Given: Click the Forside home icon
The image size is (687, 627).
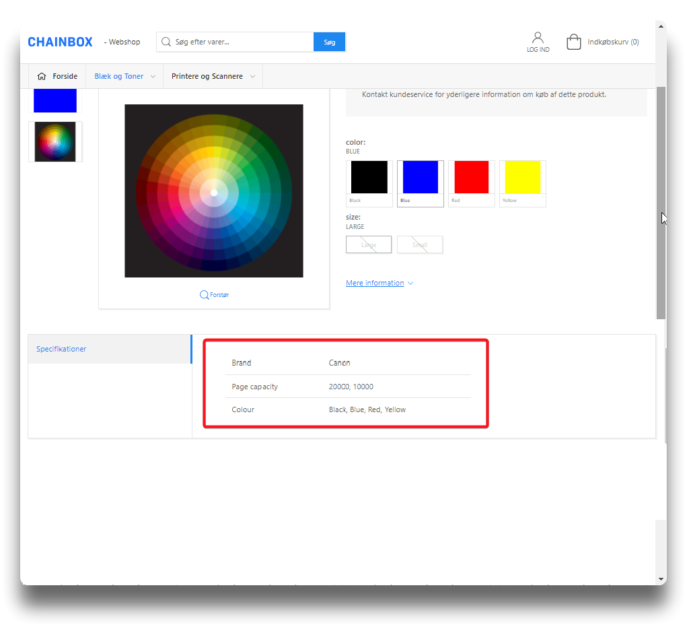Looking at the screenshot, I should point(42,76).
